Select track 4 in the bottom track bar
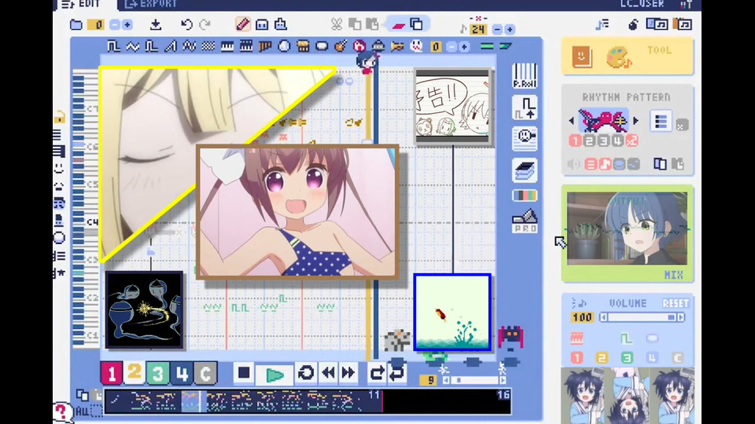 (x=182, y=373)
